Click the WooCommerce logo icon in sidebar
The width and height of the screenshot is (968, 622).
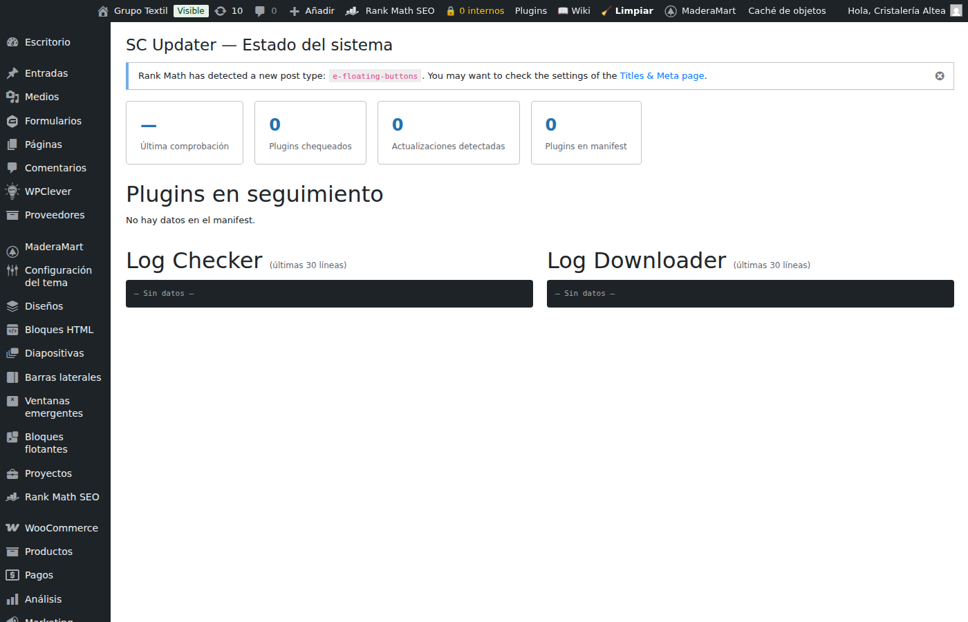coord(12,528)
